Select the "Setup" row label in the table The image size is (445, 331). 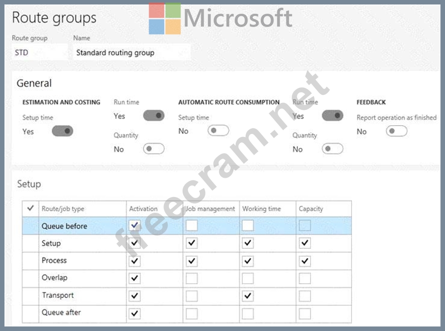51,243
